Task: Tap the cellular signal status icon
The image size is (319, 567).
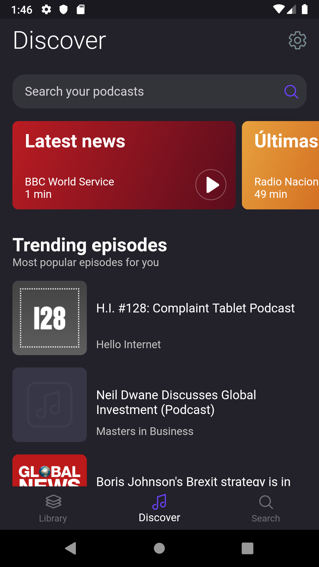Action: tap(291, 9)
